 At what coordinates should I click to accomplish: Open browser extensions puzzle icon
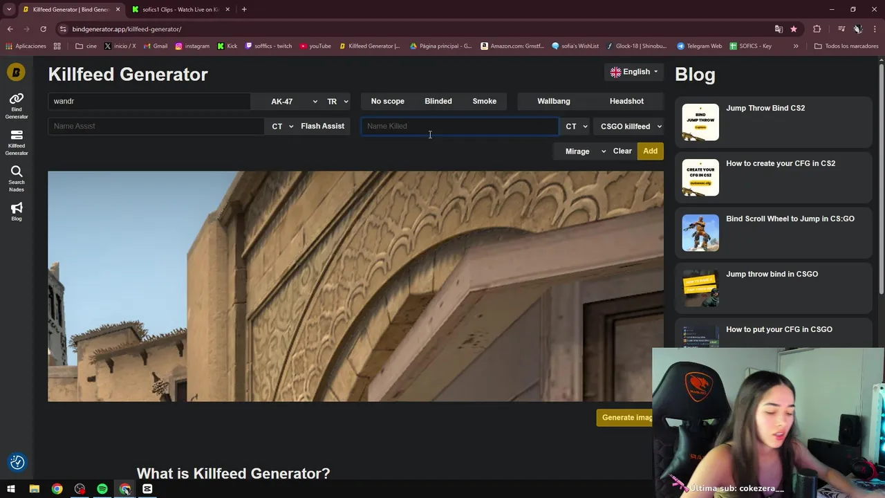[817, 29]
